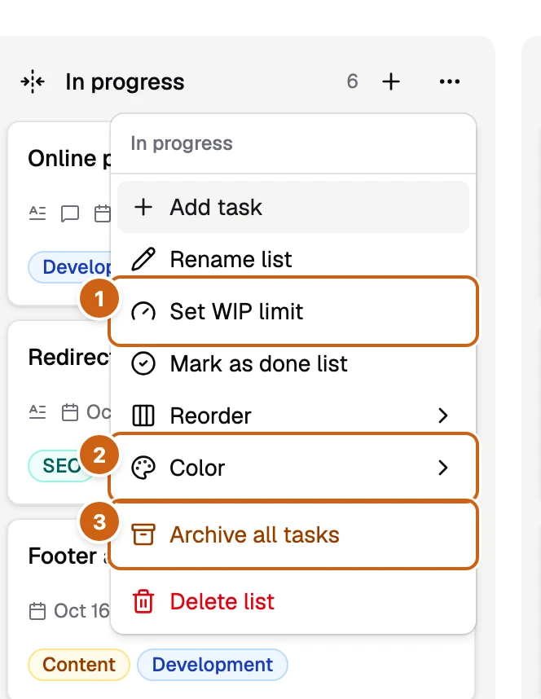This screenshot has height=699, width=541.
Task: Click the task count 6
Action: click(352, 81)
